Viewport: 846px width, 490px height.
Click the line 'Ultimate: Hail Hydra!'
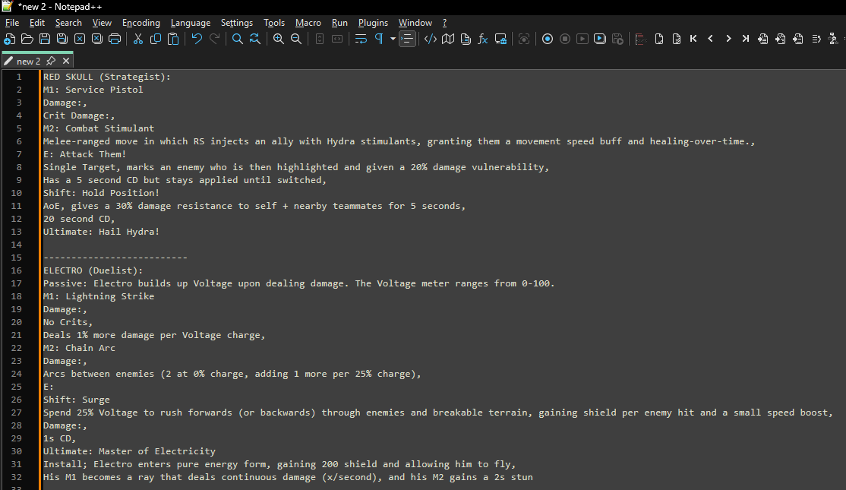pos(102,232)
